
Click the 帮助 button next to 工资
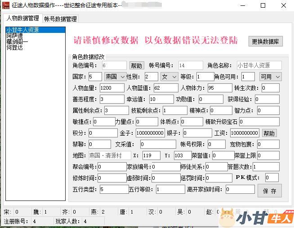pos(269,133)
